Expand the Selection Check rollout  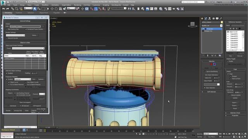[235, 113]
